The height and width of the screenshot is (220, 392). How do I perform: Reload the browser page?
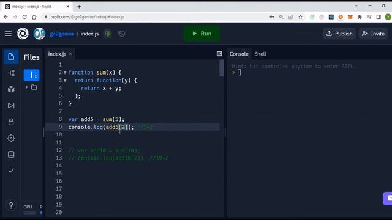coord(24,17)
